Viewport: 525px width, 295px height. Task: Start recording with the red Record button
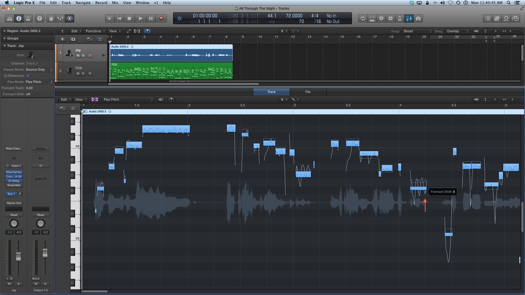point(161,18)
